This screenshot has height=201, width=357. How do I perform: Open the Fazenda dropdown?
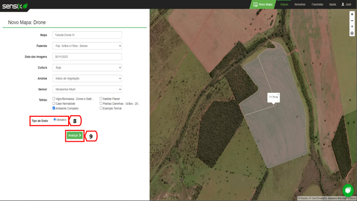point(87,46)
